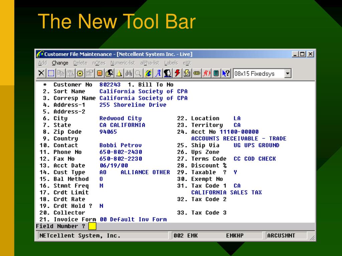
Task: Open the Change menu
Action: [x=60, y=63]
